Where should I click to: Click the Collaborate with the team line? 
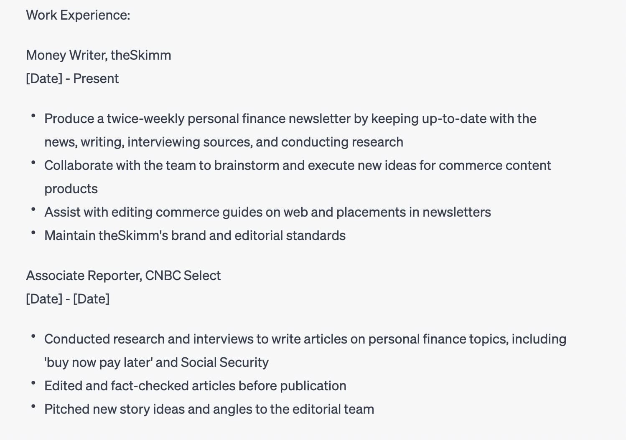[297, 166]
